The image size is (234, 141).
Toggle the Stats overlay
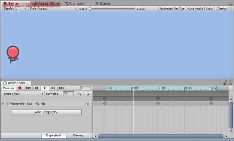pyautogui.click(x=209, y=9)
